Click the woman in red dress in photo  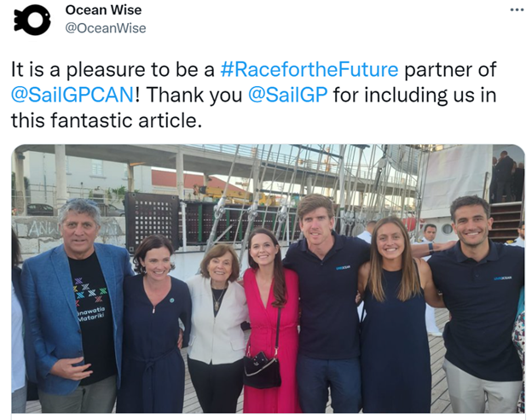point(269,319)
